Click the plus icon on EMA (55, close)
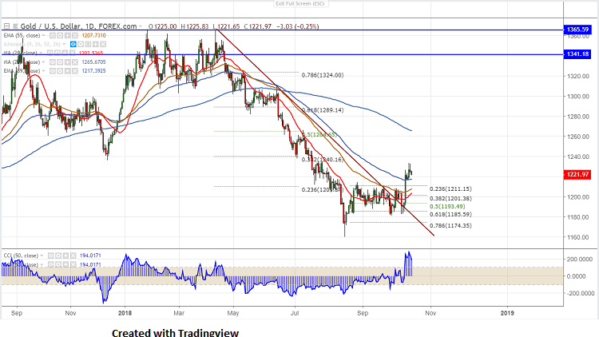The image size is (599, 337). click(x=67, y=35)
